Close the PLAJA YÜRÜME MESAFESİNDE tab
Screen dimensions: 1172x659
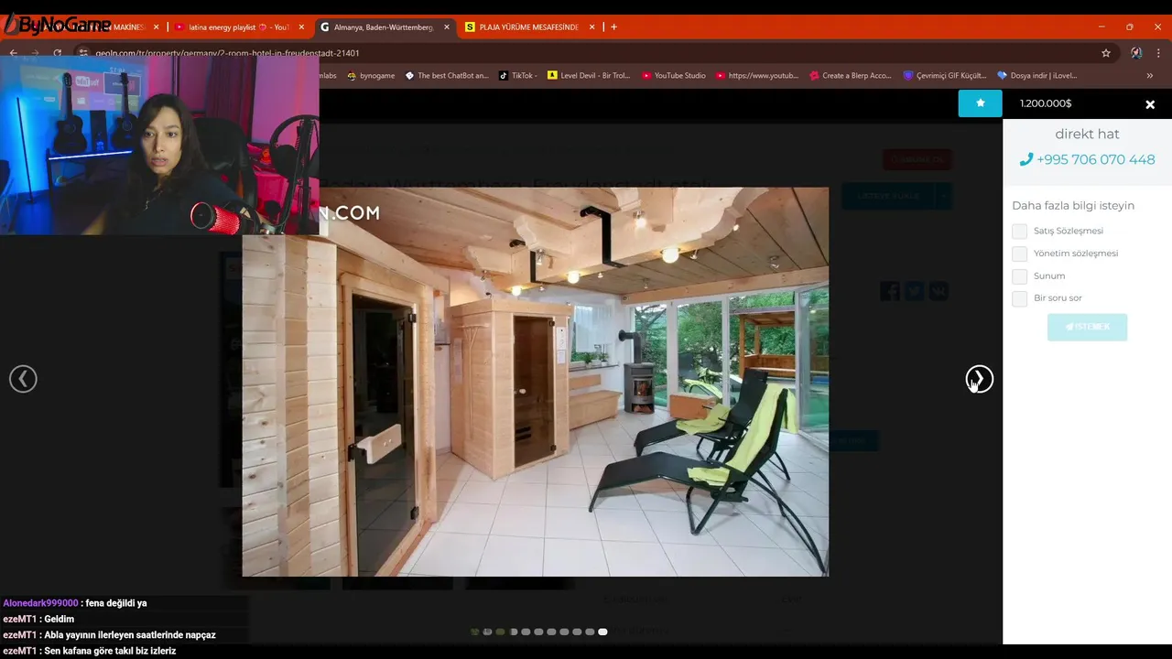pos(592,27)
